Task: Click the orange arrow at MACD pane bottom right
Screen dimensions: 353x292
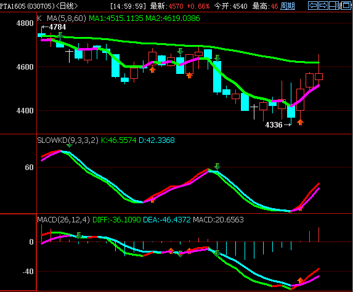Action: pos(300,280)
